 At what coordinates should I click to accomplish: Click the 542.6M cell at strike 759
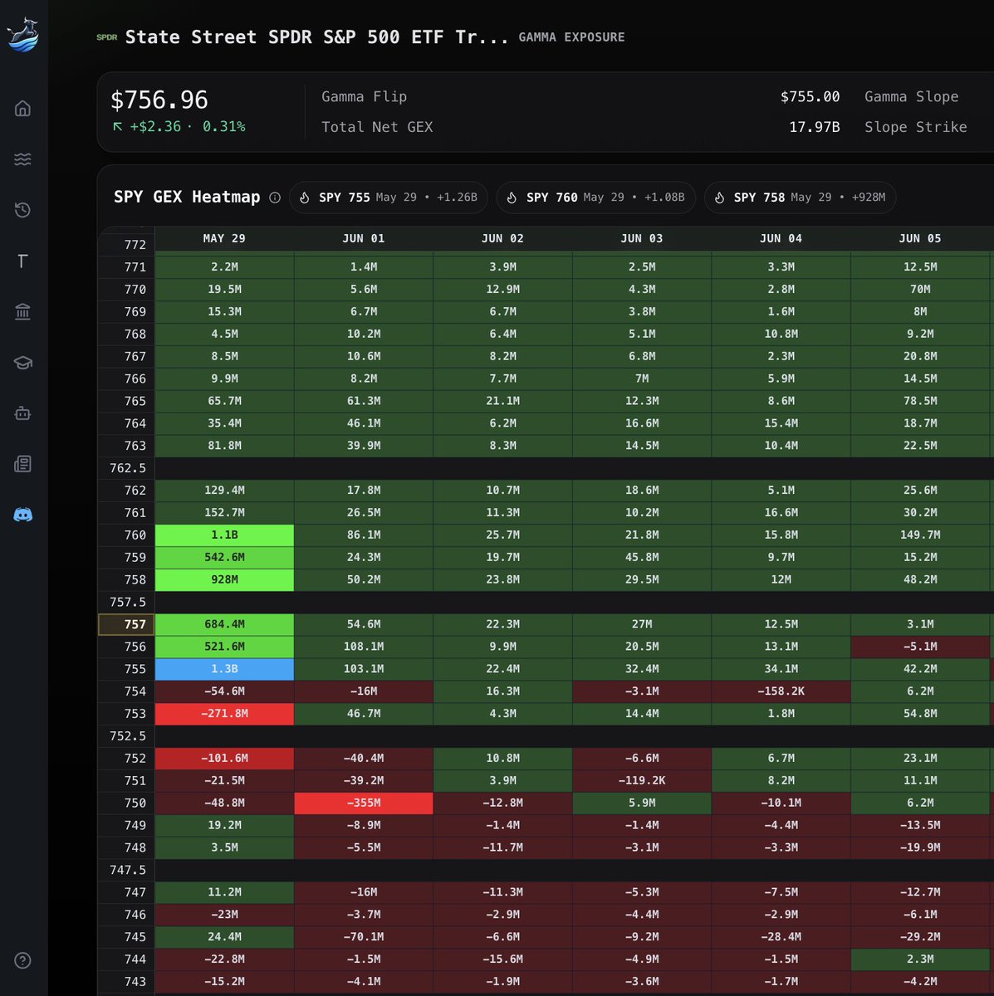(x=224, y=558)
